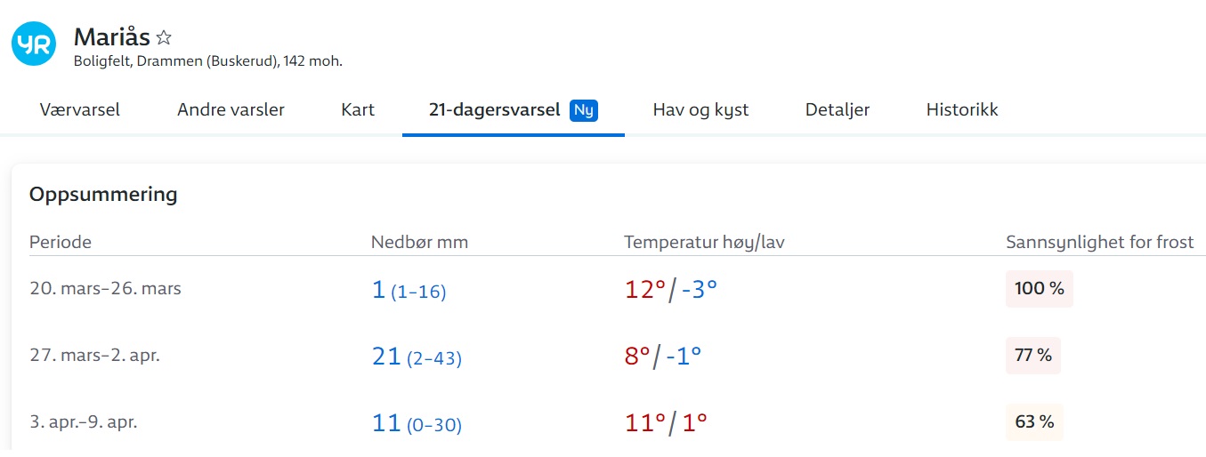Open the Historikk tab

pos(962,110)
